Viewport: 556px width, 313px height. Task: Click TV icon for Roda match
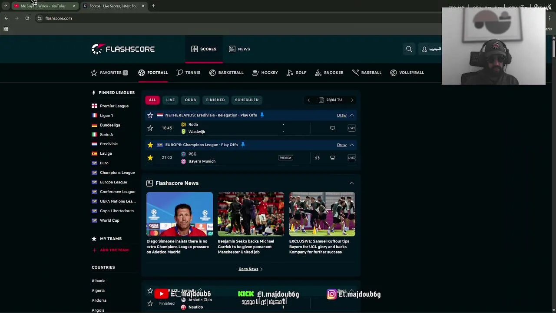tap(332, 128)
